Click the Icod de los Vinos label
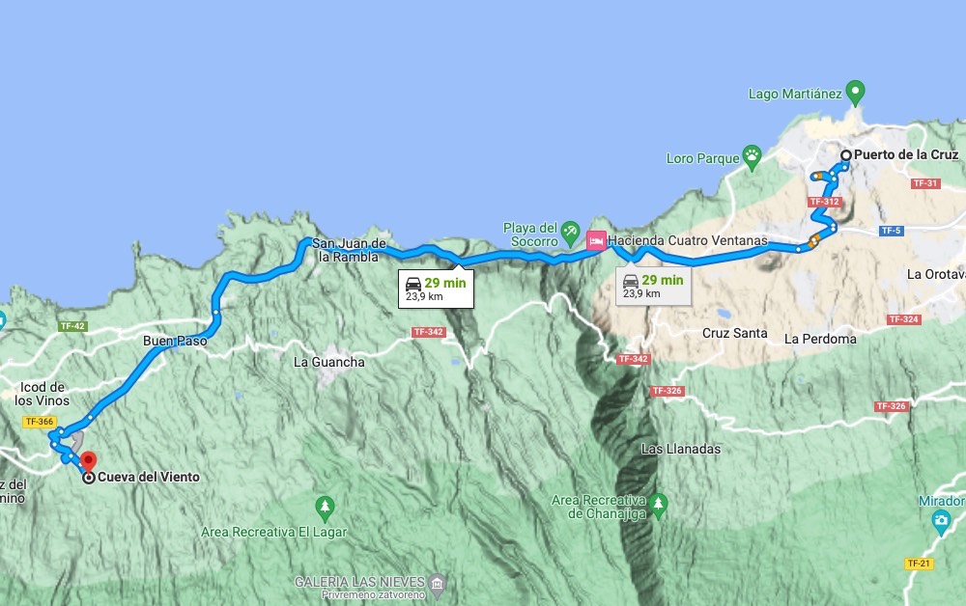The image size is (966, 606). coord(42,394)
